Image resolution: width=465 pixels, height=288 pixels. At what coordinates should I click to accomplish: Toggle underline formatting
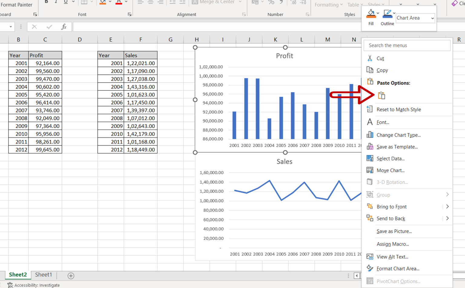[x=65, y=2]
